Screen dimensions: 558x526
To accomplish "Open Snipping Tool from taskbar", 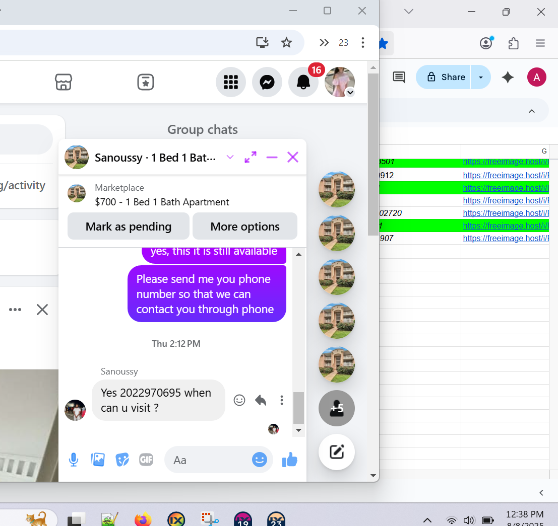I will (x=210, y=519).
